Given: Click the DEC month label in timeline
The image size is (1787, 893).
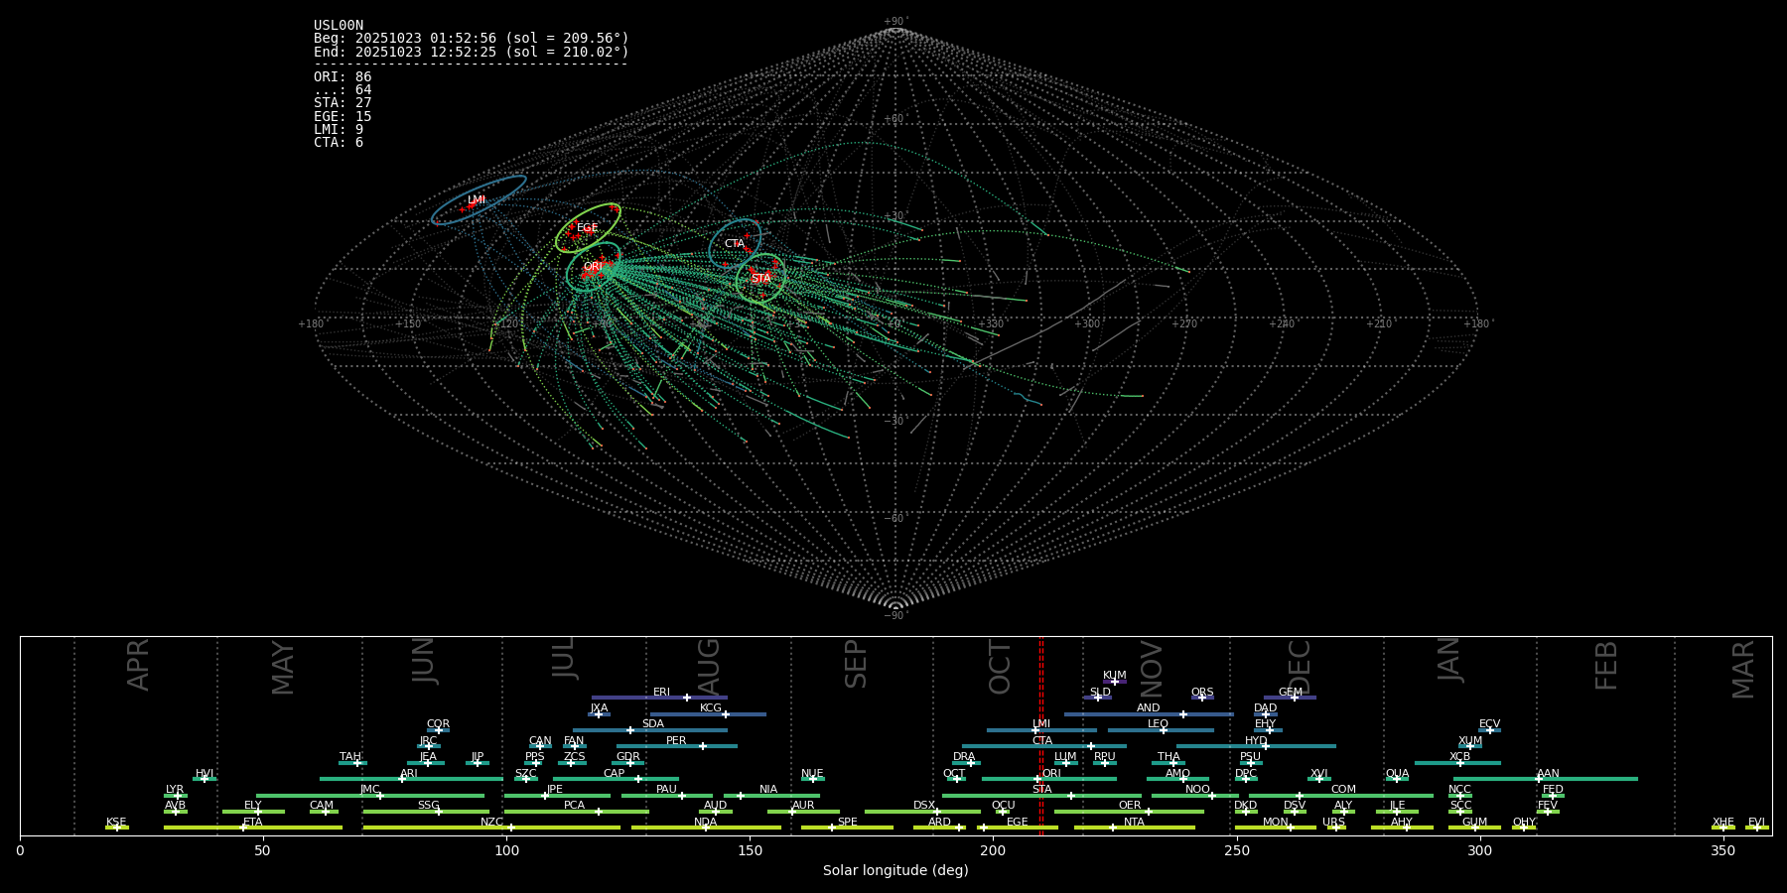Looking at the screenshot, I should pos(1299,667).
